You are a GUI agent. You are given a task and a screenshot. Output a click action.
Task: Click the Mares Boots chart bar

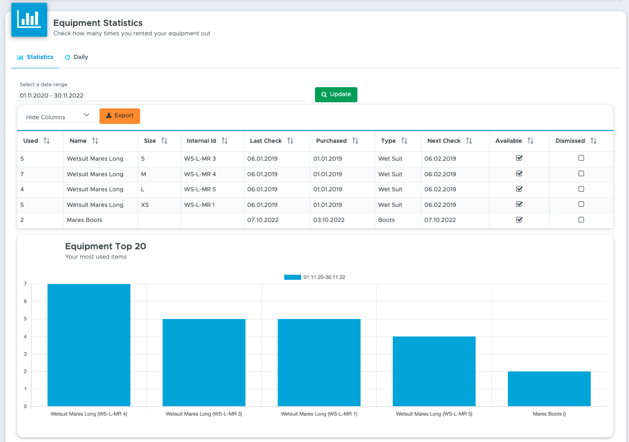(x=549, y=389)
